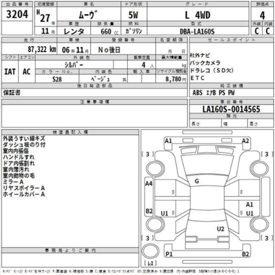Screen dimensions: 275x275
Task: Click the spare tire circle icon
Action: coord(151,252)
